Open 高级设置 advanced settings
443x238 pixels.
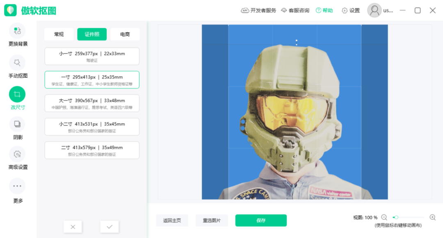coord(18,158)
